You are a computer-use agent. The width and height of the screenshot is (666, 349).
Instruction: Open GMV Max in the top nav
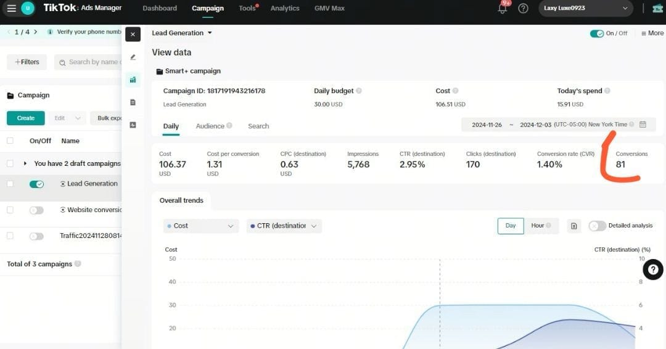[x=329, y=8]
